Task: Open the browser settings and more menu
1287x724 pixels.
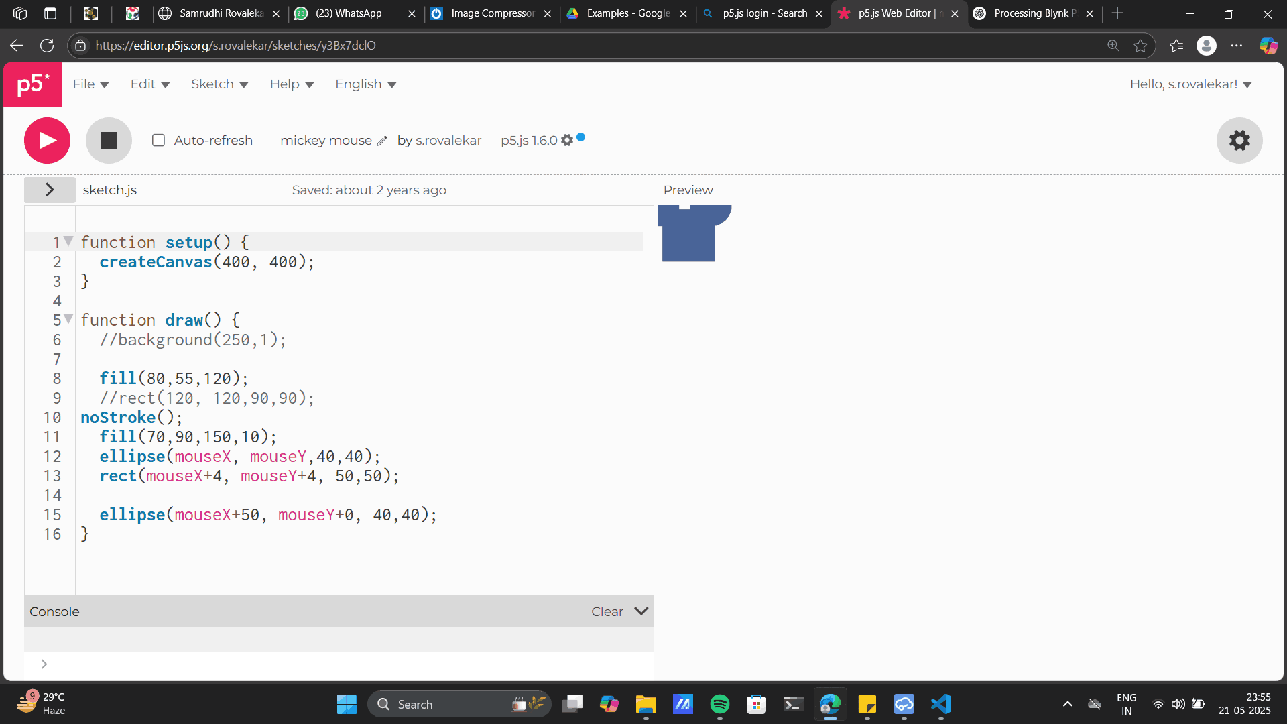Action: click(1237, 46)
